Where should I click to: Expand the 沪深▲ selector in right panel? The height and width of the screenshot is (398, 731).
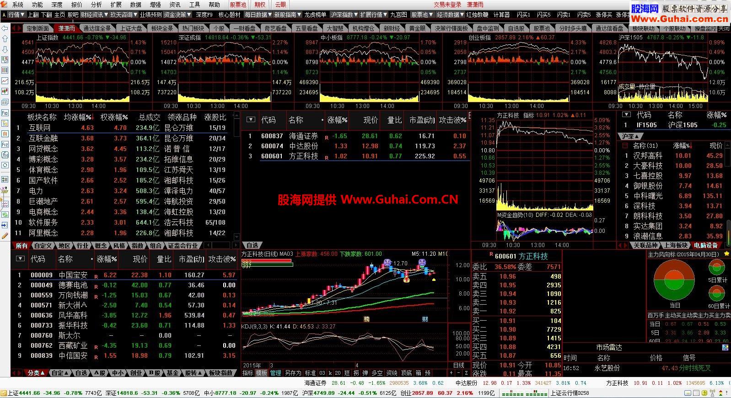point(630,136)
